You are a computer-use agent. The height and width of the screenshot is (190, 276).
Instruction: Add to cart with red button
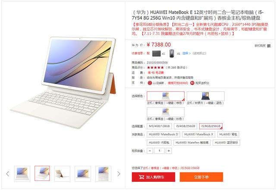(154, 177)
